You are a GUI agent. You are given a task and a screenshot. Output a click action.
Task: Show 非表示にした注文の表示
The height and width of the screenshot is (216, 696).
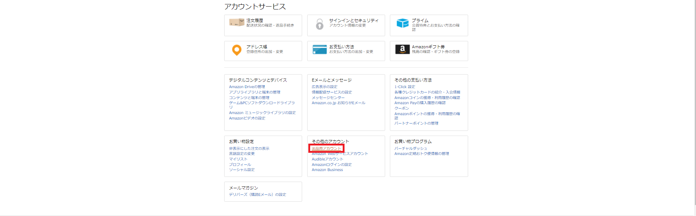pyautogui.click(x=249, y=149)
